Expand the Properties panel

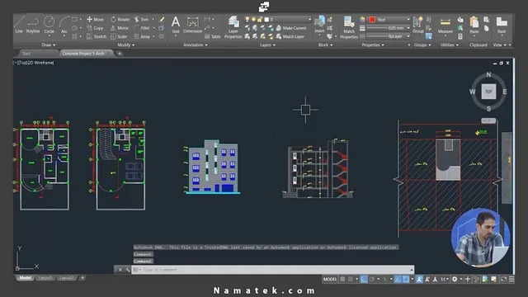tap(373, 45)
